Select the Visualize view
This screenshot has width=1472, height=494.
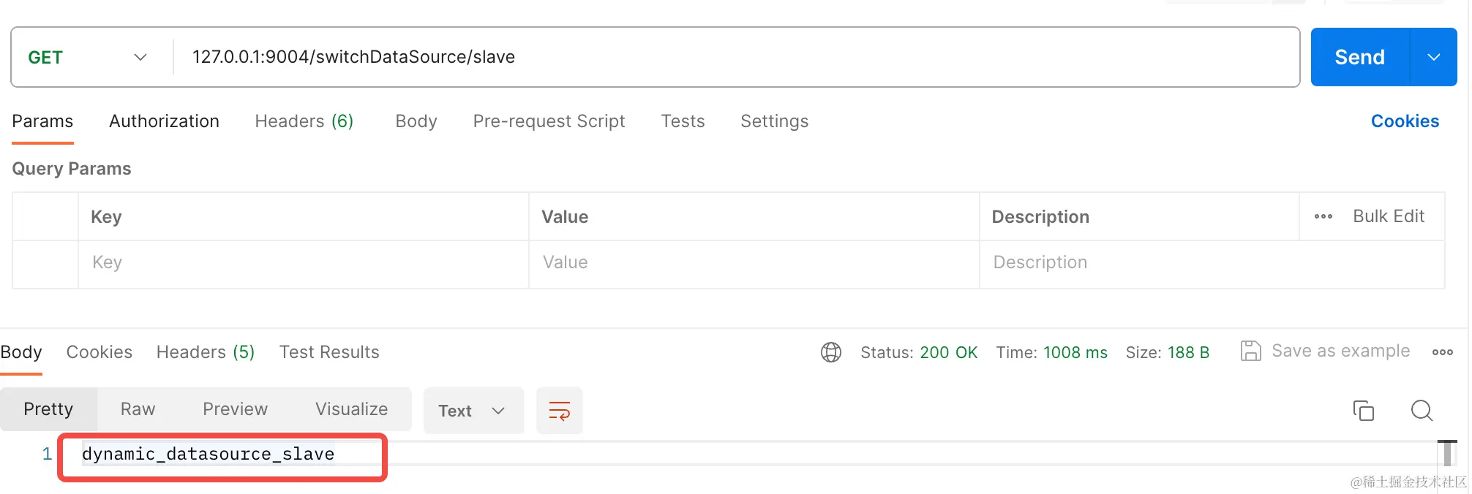351,409
